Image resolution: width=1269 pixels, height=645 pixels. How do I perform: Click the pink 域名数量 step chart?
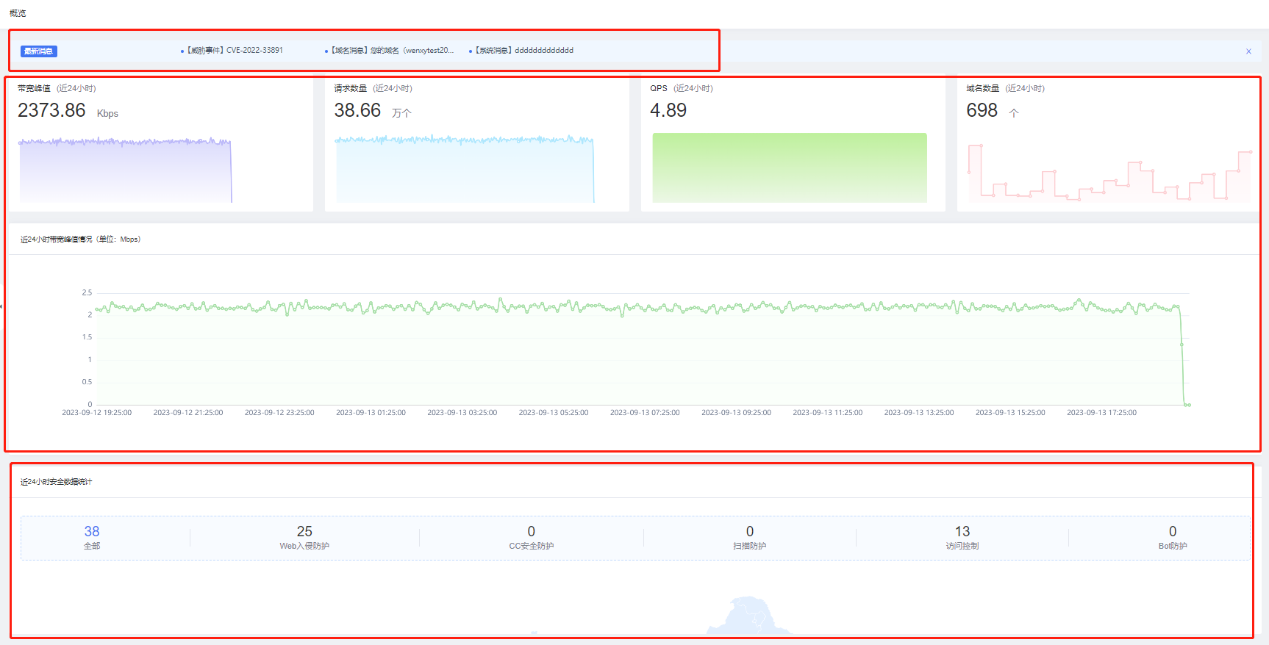point(1109,175)
